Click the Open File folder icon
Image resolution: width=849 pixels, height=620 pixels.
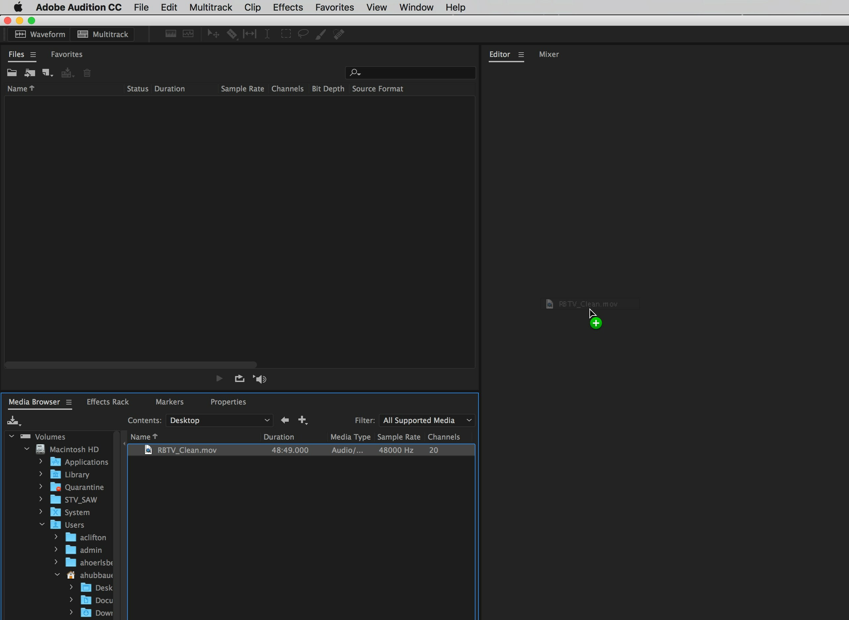point(12,73)
